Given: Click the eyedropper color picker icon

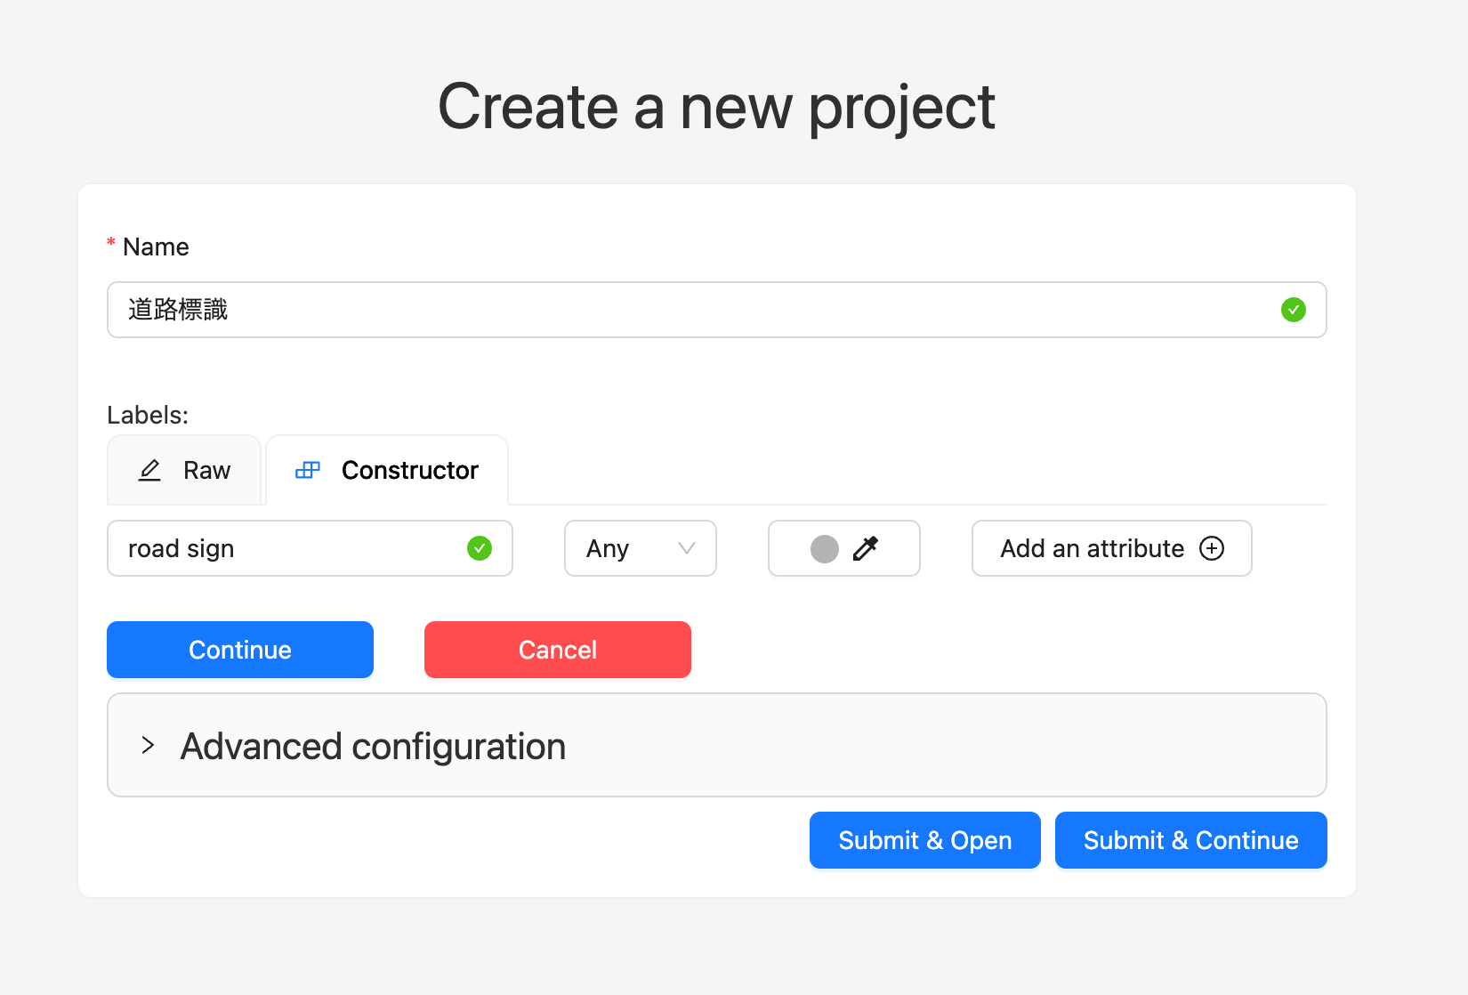Looking at the screenshot, I should [865, 548].
